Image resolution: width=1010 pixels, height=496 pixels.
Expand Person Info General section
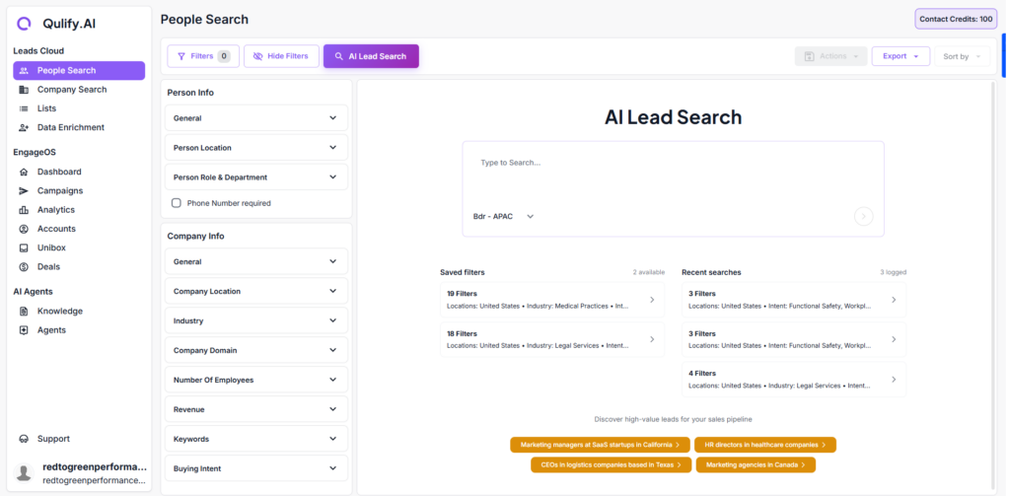click(x=256, y=118)
